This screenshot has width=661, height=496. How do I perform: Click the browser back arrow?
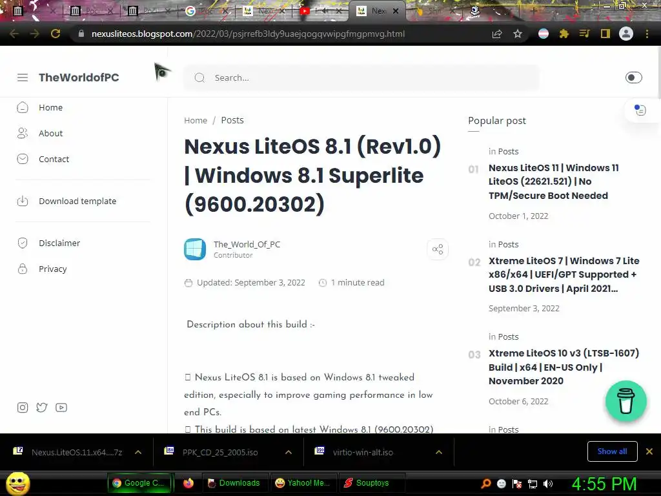tap(14, 34)
